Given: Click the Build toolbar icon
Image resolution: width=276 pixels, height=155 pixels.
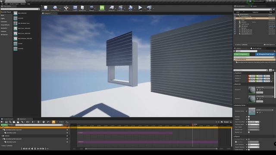Looking at the screenshot, I should coord(130,8).
